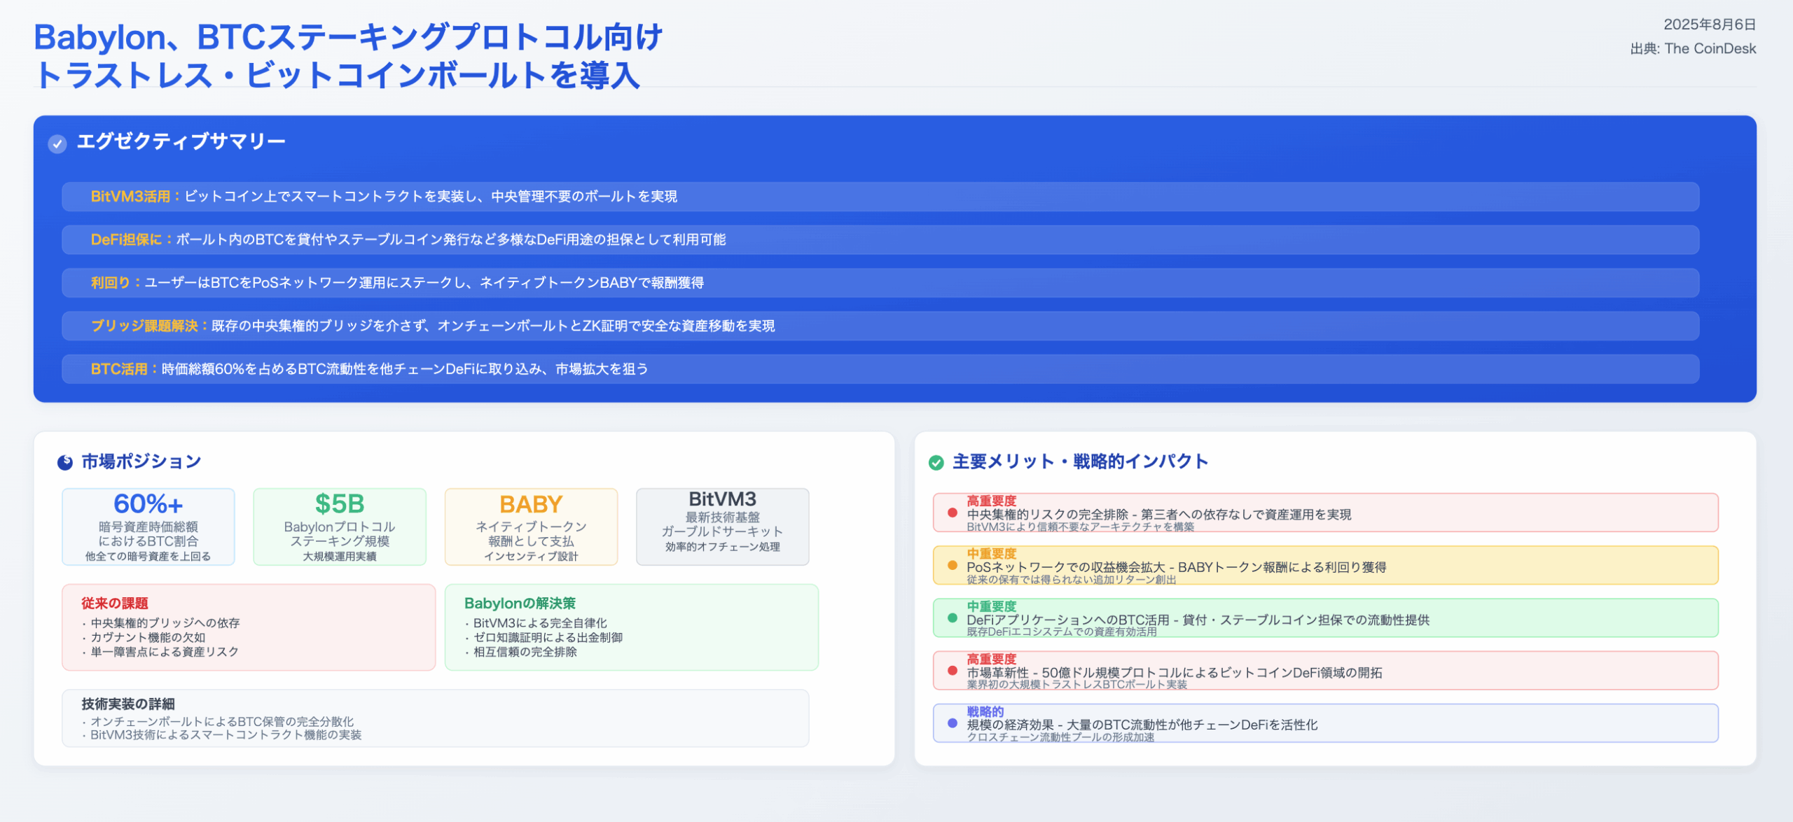Click the $5B ステーキング規模 stat card

[340, 527]
